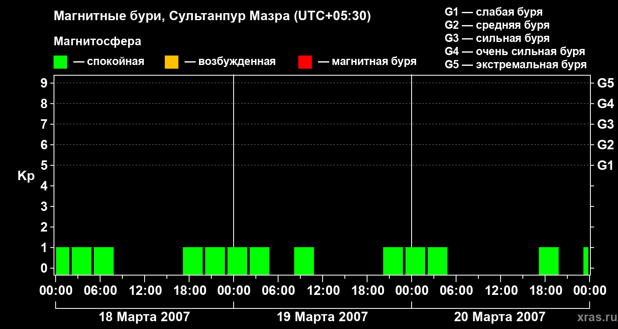This screenshot has width=618, height=329.
Task: Click the orange 'возбужденная' legend swatch
Action: click(171, 62)
